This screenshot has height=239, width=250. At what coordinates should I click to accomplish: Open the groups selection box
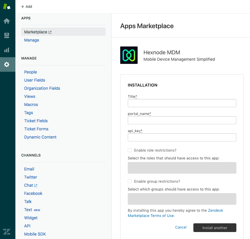click(x=182, y=199)
